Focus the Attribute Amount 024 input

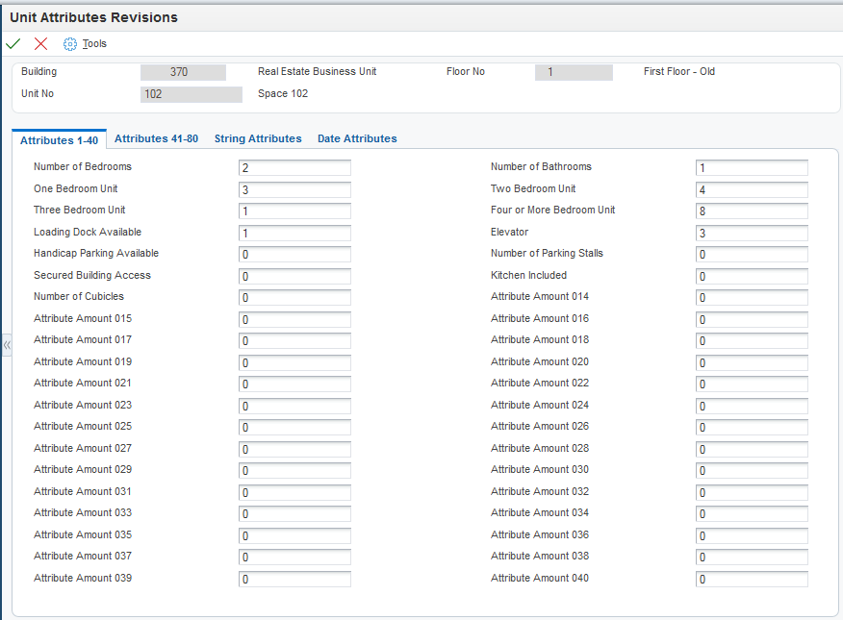[752, 407]
